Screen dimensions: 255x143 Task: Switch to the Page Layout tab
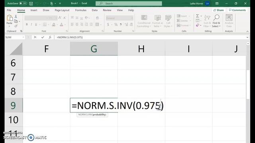62,10
